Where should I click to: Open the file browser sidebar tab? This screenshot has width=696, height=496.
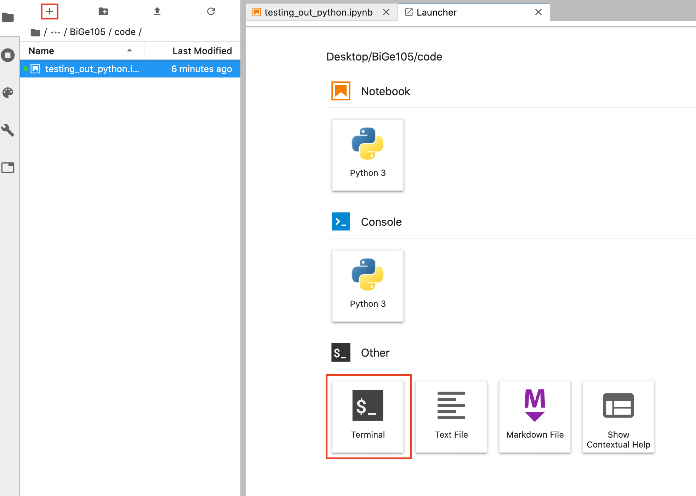tap(8, 17)
